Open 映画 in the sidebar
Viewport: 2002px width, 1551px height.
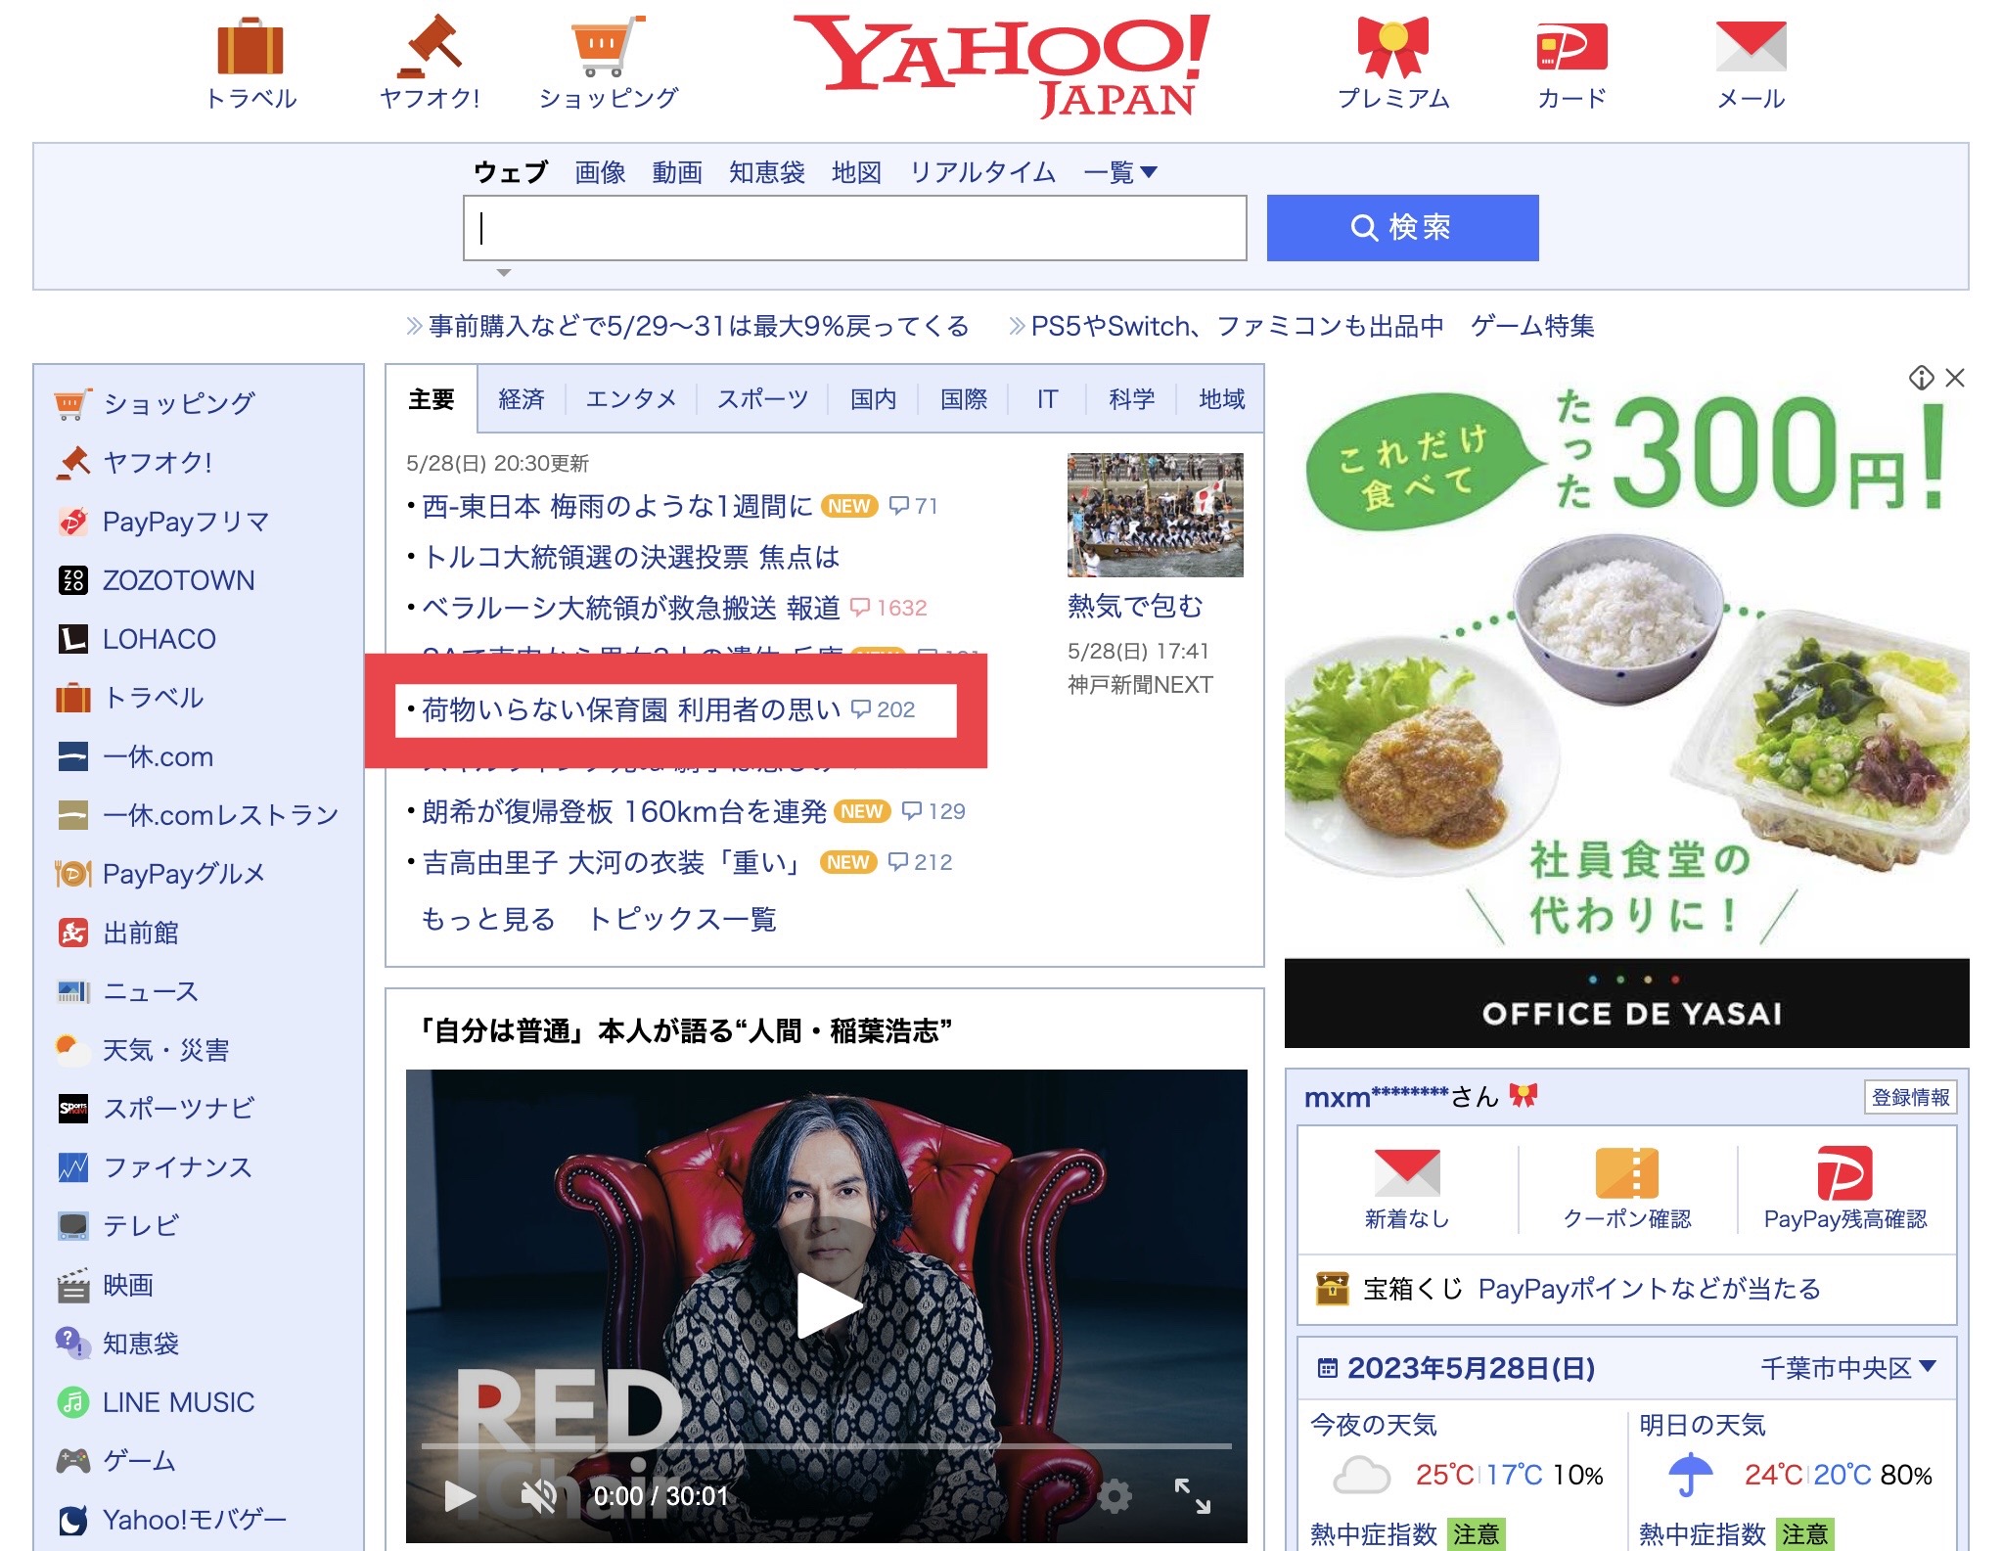pyautogui.click(x=128, y=1285)
